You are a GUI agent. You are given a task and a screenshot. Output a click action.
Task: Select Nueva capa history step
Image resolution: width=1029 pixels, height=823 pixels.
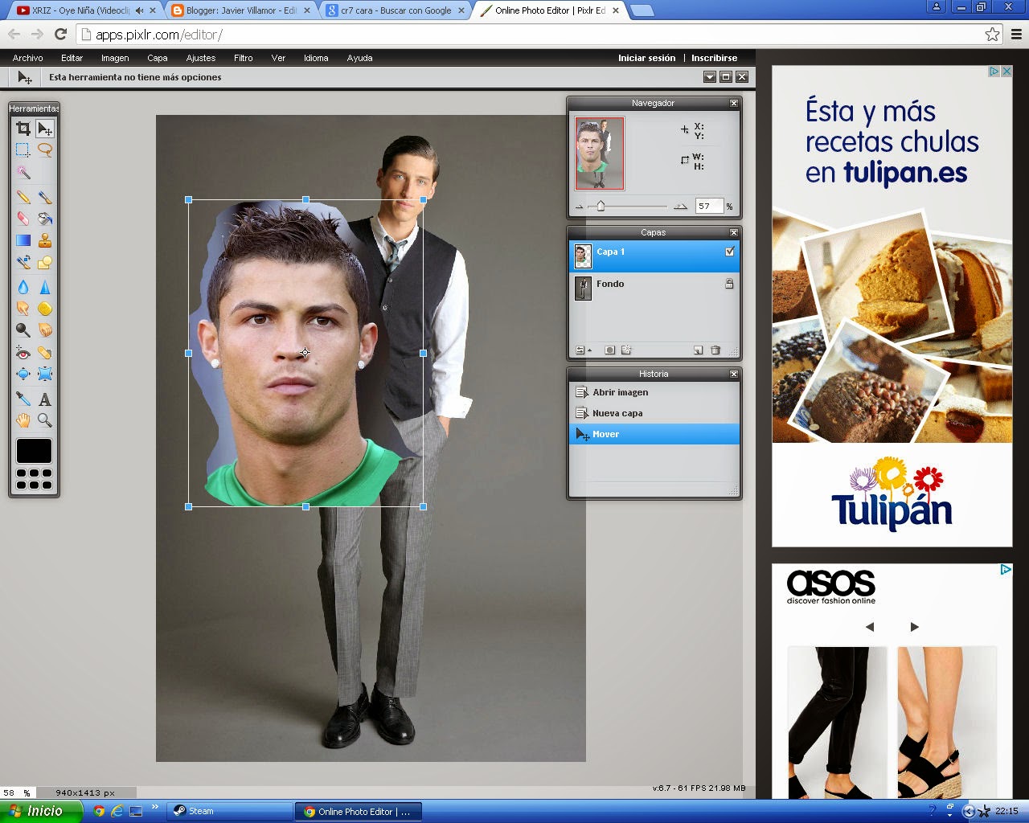coord(654,413)
